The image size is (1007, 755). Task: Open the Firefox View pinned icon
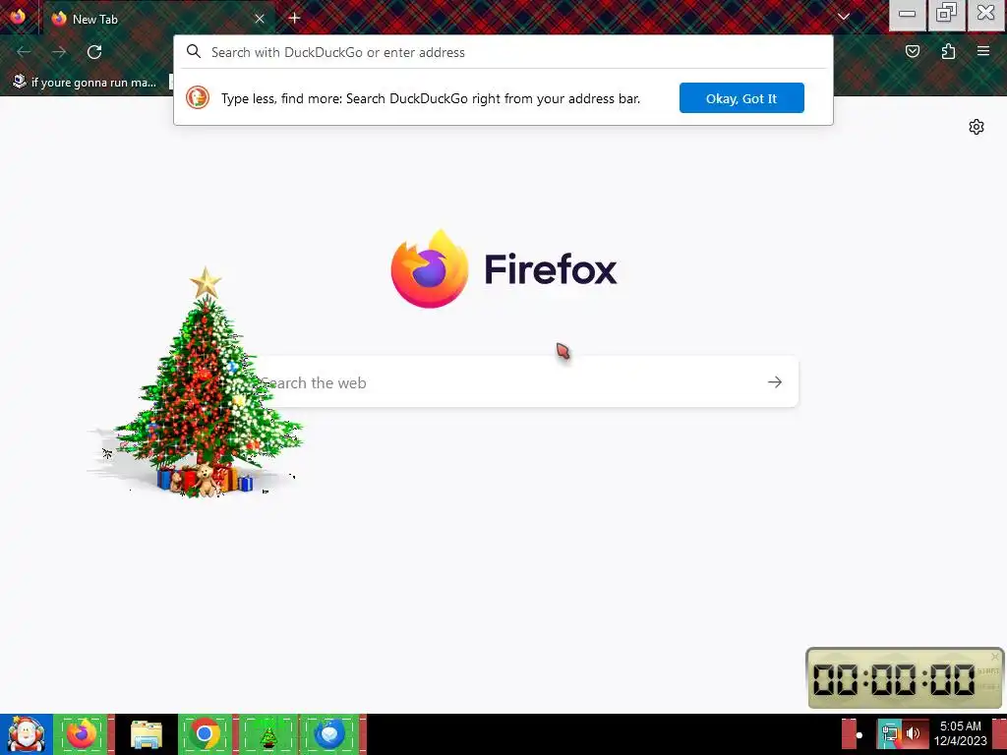click(x=18, y=16)
